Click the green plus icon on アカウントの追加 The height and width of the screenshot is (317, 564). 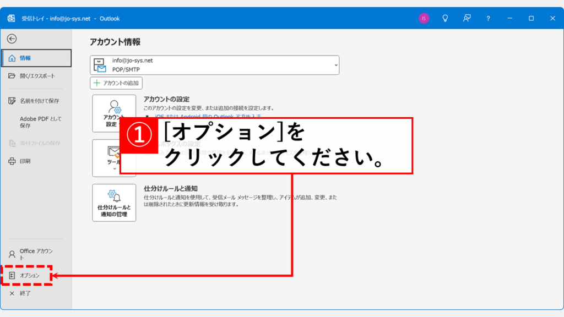97,83
